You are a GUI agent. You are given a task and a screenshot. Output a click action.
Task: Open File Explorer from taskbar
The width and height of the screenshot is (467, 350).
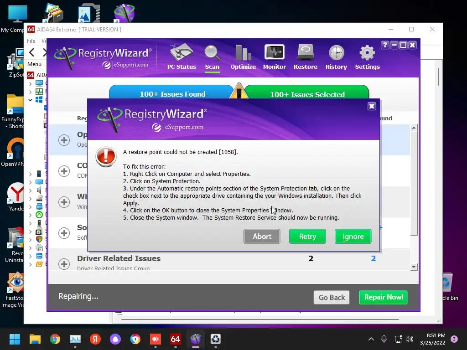35,339
